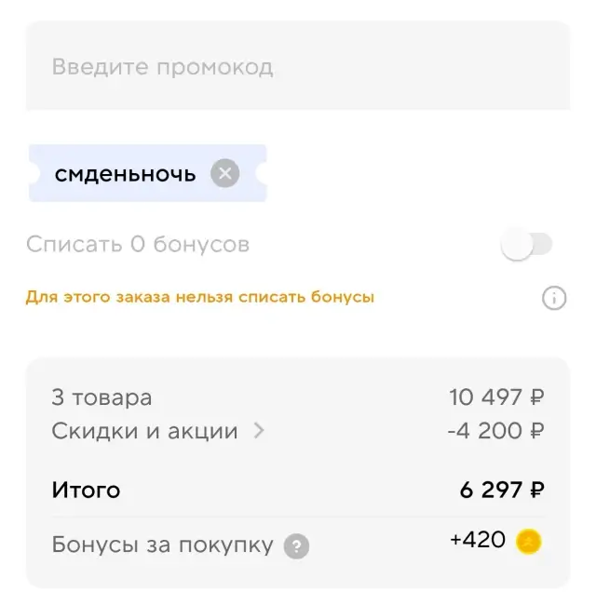Viewport: 596px width, 605px height.
Task: Click the Списать 0 бонусов label
Action: pyautogui.click(x=138, y=245)
